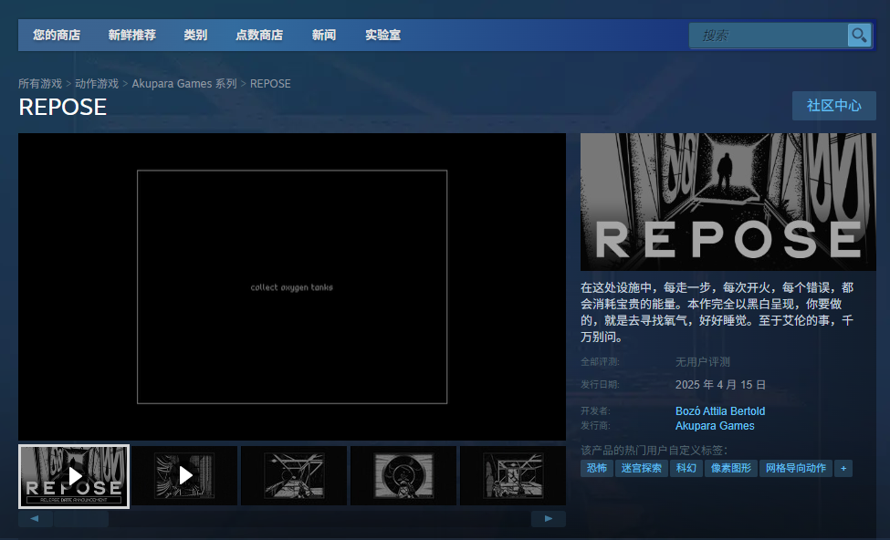Select the 恐怖 user-defined tag
Image resolution: width=890 pixels, height=540 pixels.
pyautogui.click(x=597, y=467)
